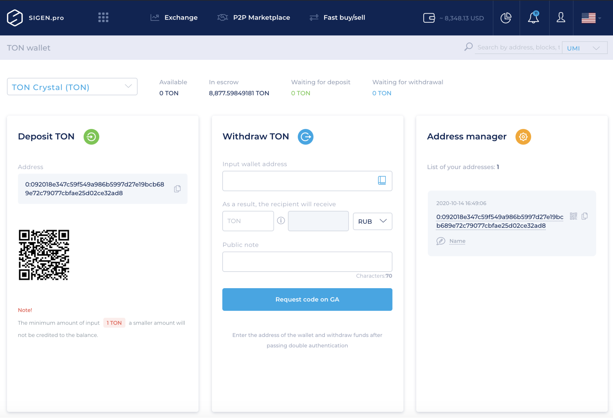
Task: Open the pie chart statistics icon
Action: coord(506,18)
